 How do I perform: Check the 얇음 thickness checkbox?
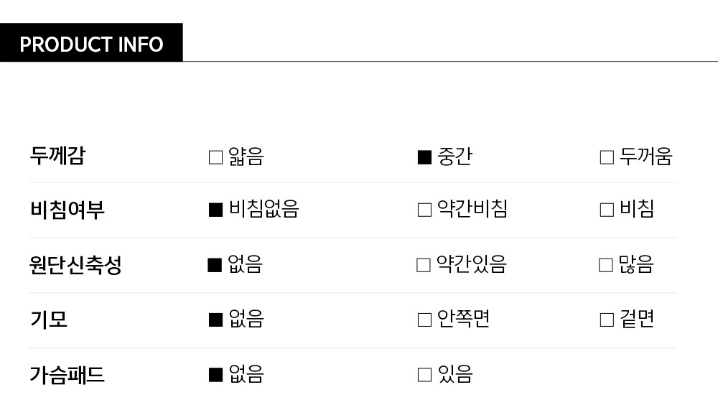pos(215,157)
